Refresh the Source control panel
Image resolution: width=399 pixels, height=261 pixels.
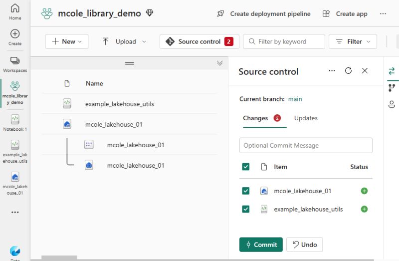[x=348, y=70]
